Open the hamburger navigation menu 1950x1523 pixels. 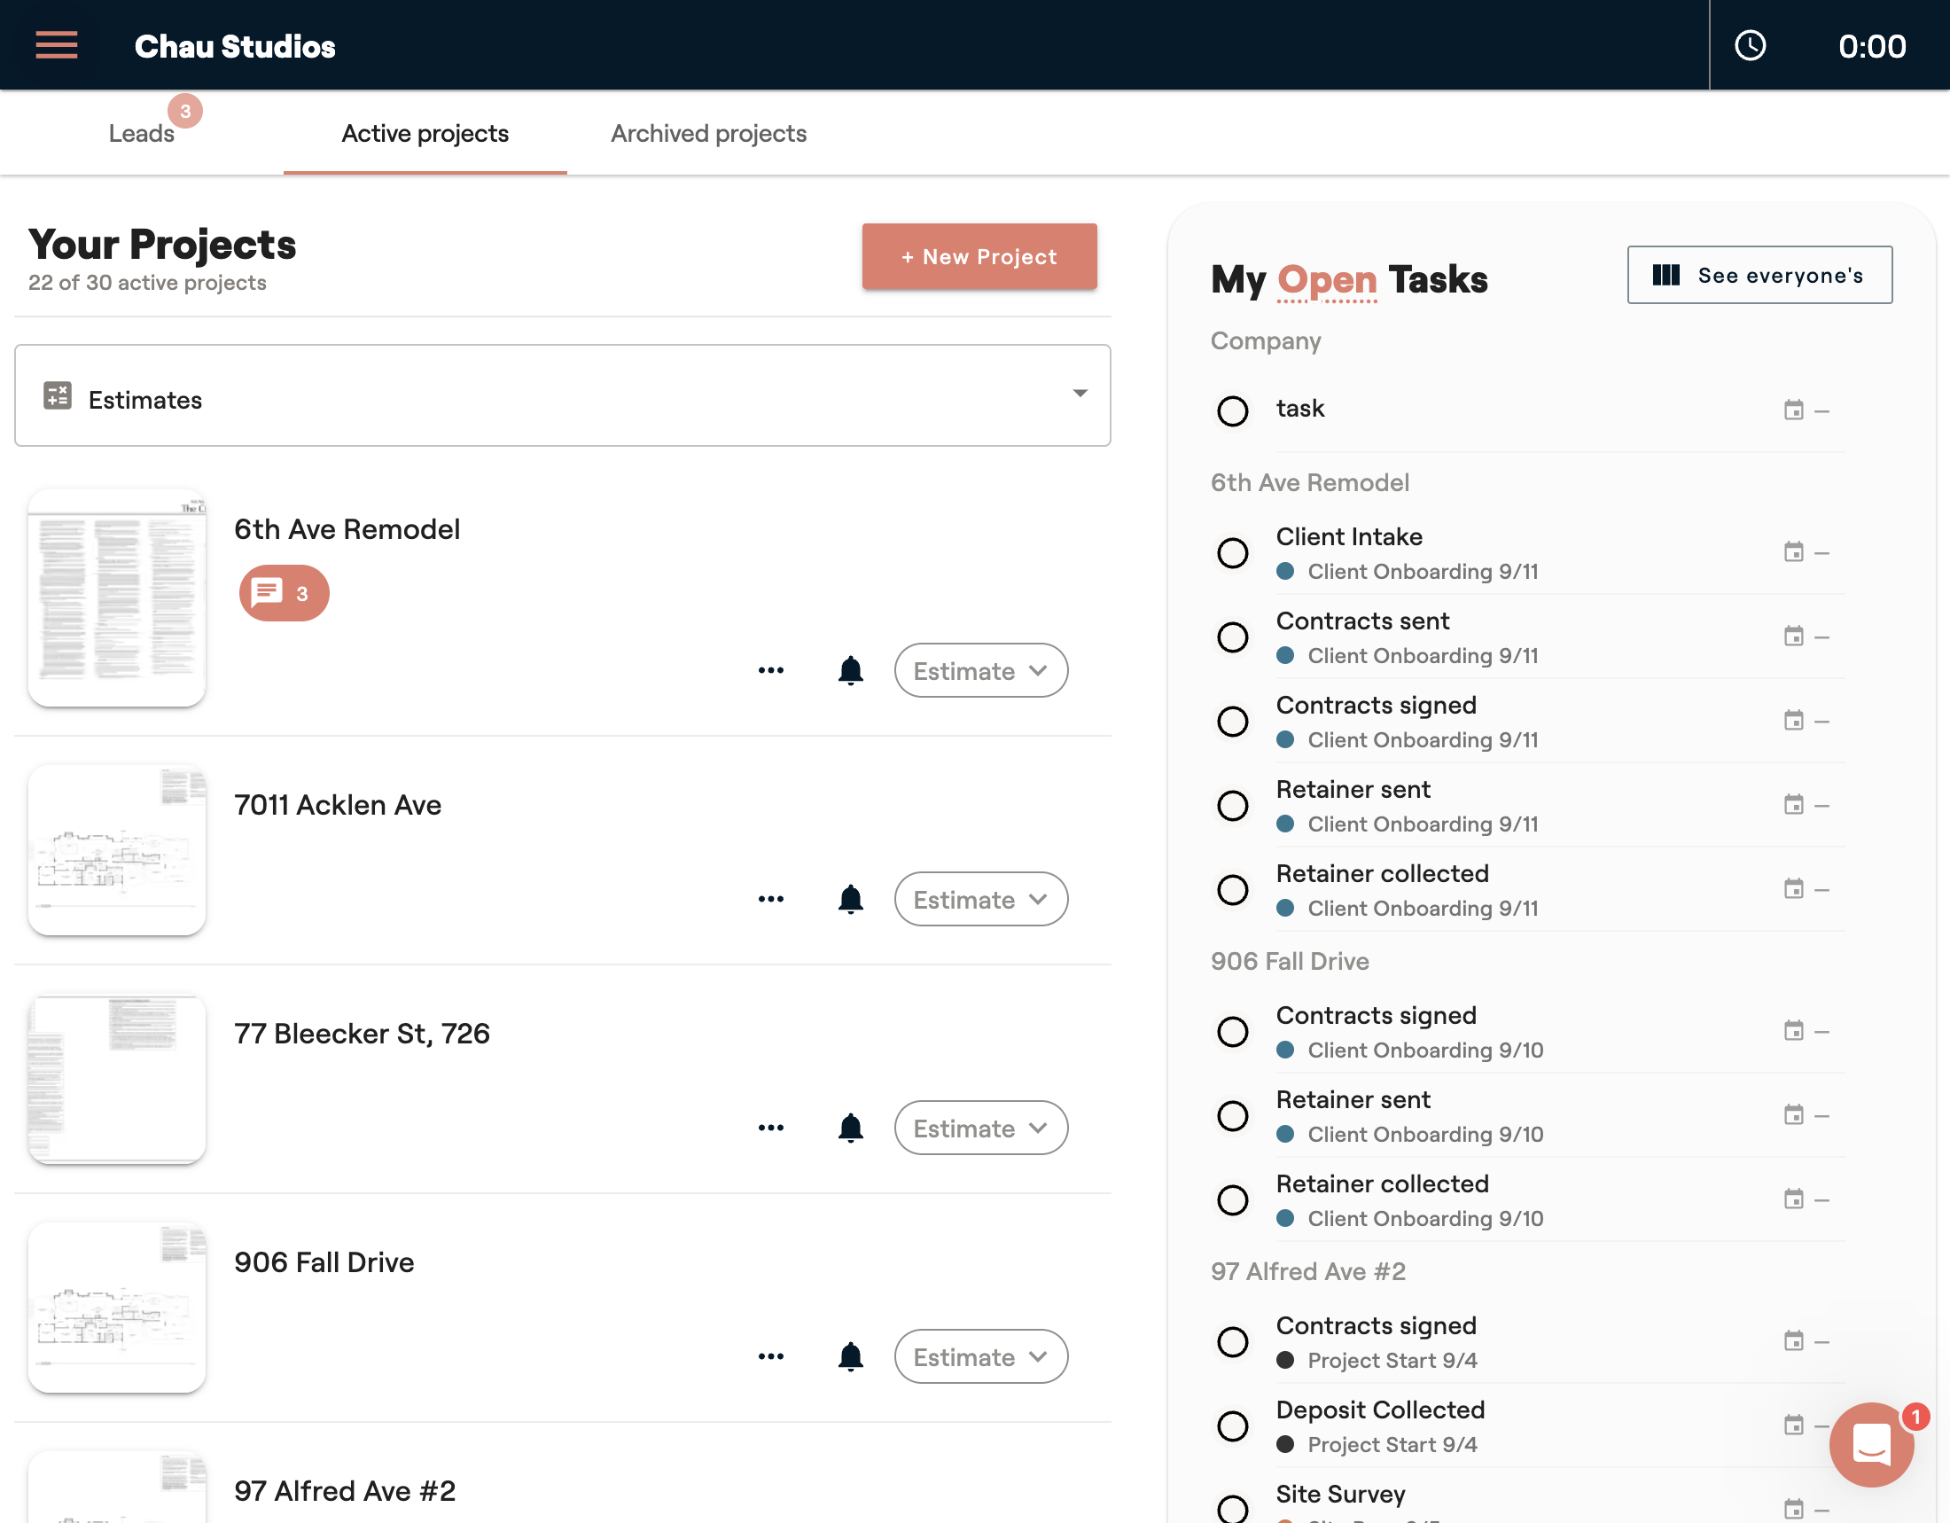[x=56, y=44]
